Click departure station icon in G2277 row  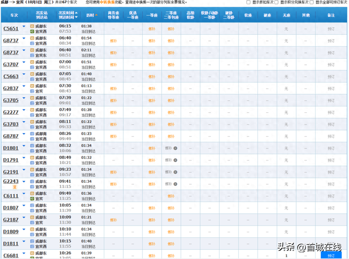(32, 110)
